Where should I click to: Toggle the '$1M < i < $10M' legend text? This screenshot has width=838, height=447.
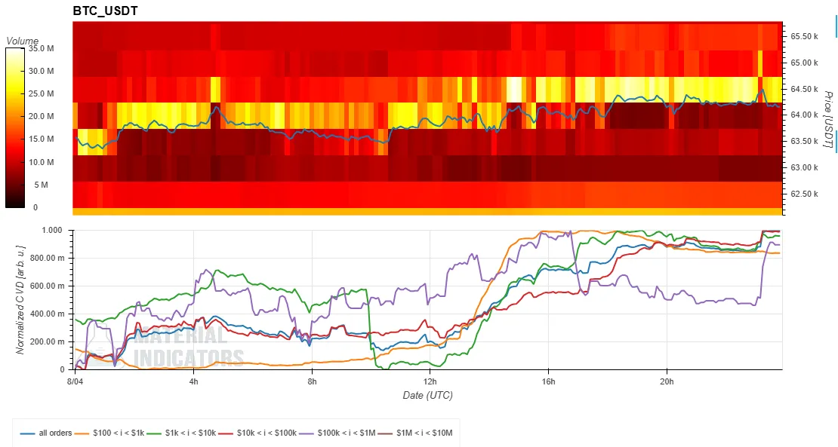pos(424,433)
